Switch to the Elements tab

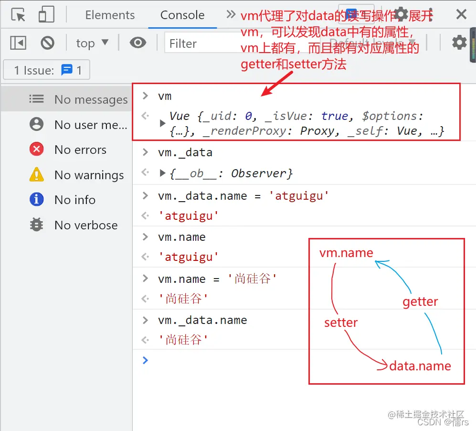[x=110, y=15]
